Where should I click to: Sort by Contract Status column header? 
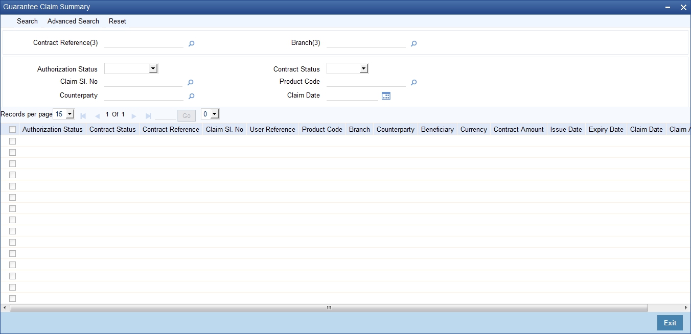(x=112, y=130)
